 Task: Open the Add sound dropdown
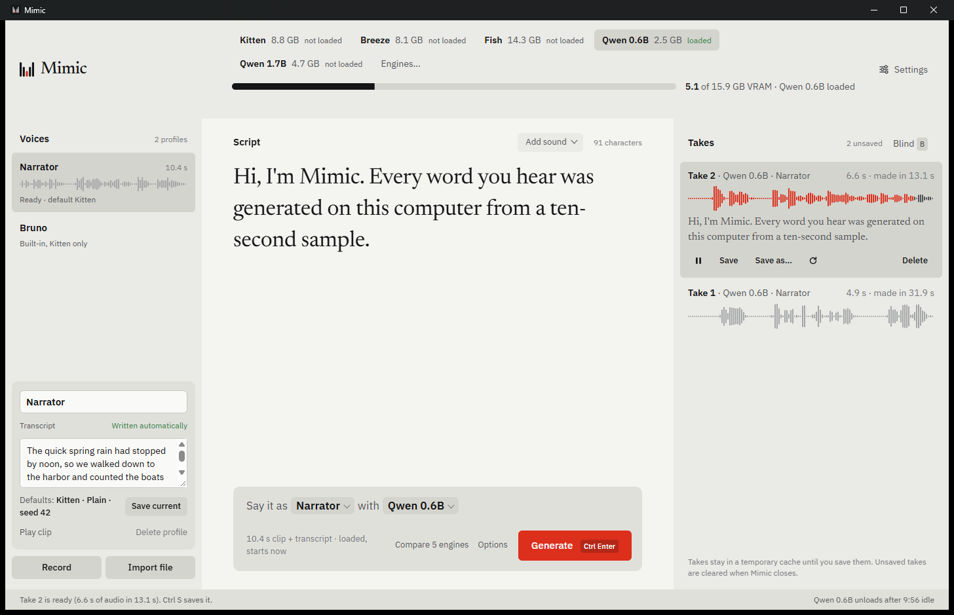coord(550,142)
